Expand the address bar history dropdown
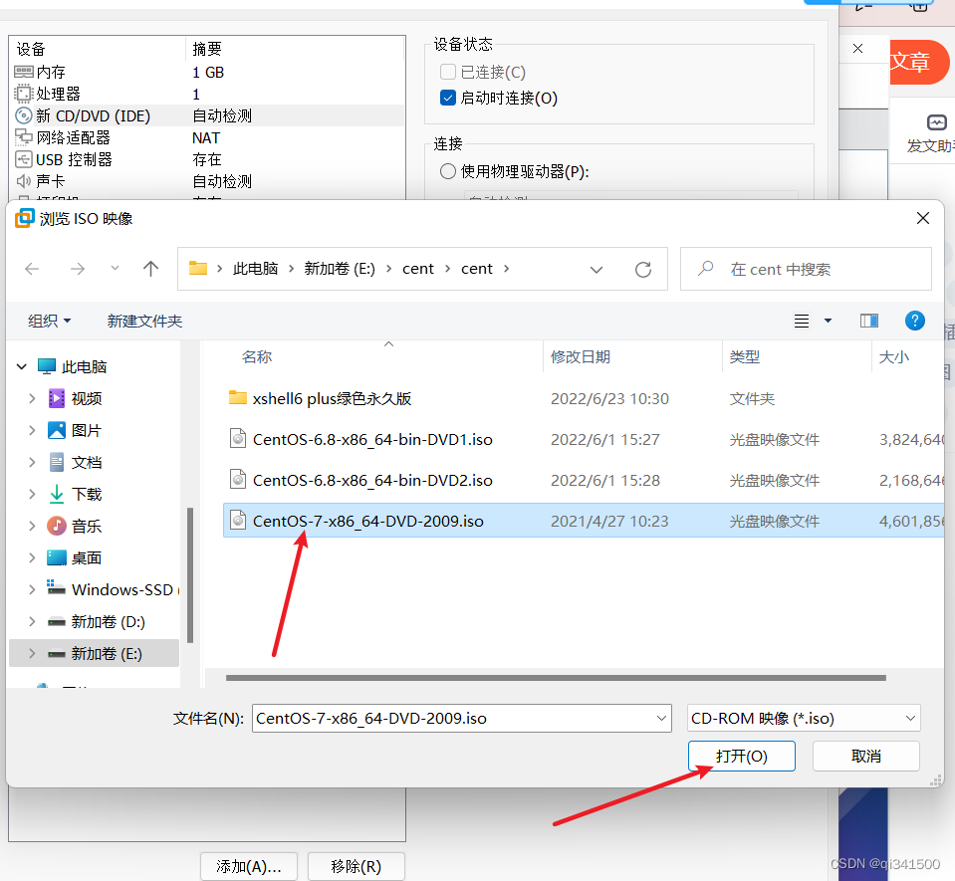 (597, 269)
